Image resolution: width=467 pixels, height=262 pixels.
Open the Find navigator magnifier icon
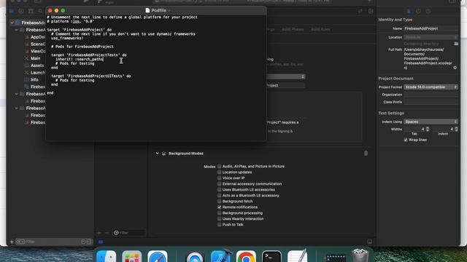pyautogui.click(x=40, y=12)
